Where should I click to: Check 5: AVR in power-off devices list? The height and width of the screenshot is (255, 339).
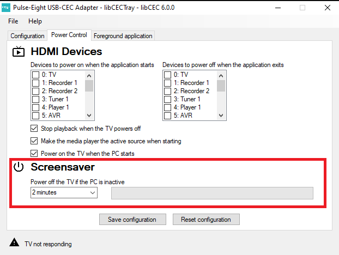[x=167, y=116]
